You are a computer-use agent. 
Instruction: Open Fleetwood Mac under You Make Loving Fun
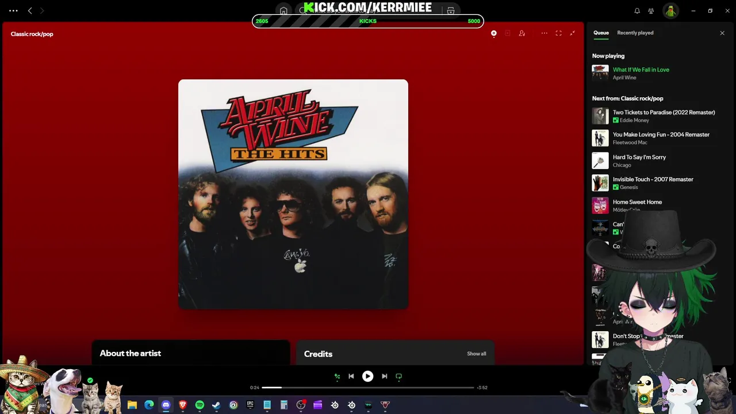630,143
